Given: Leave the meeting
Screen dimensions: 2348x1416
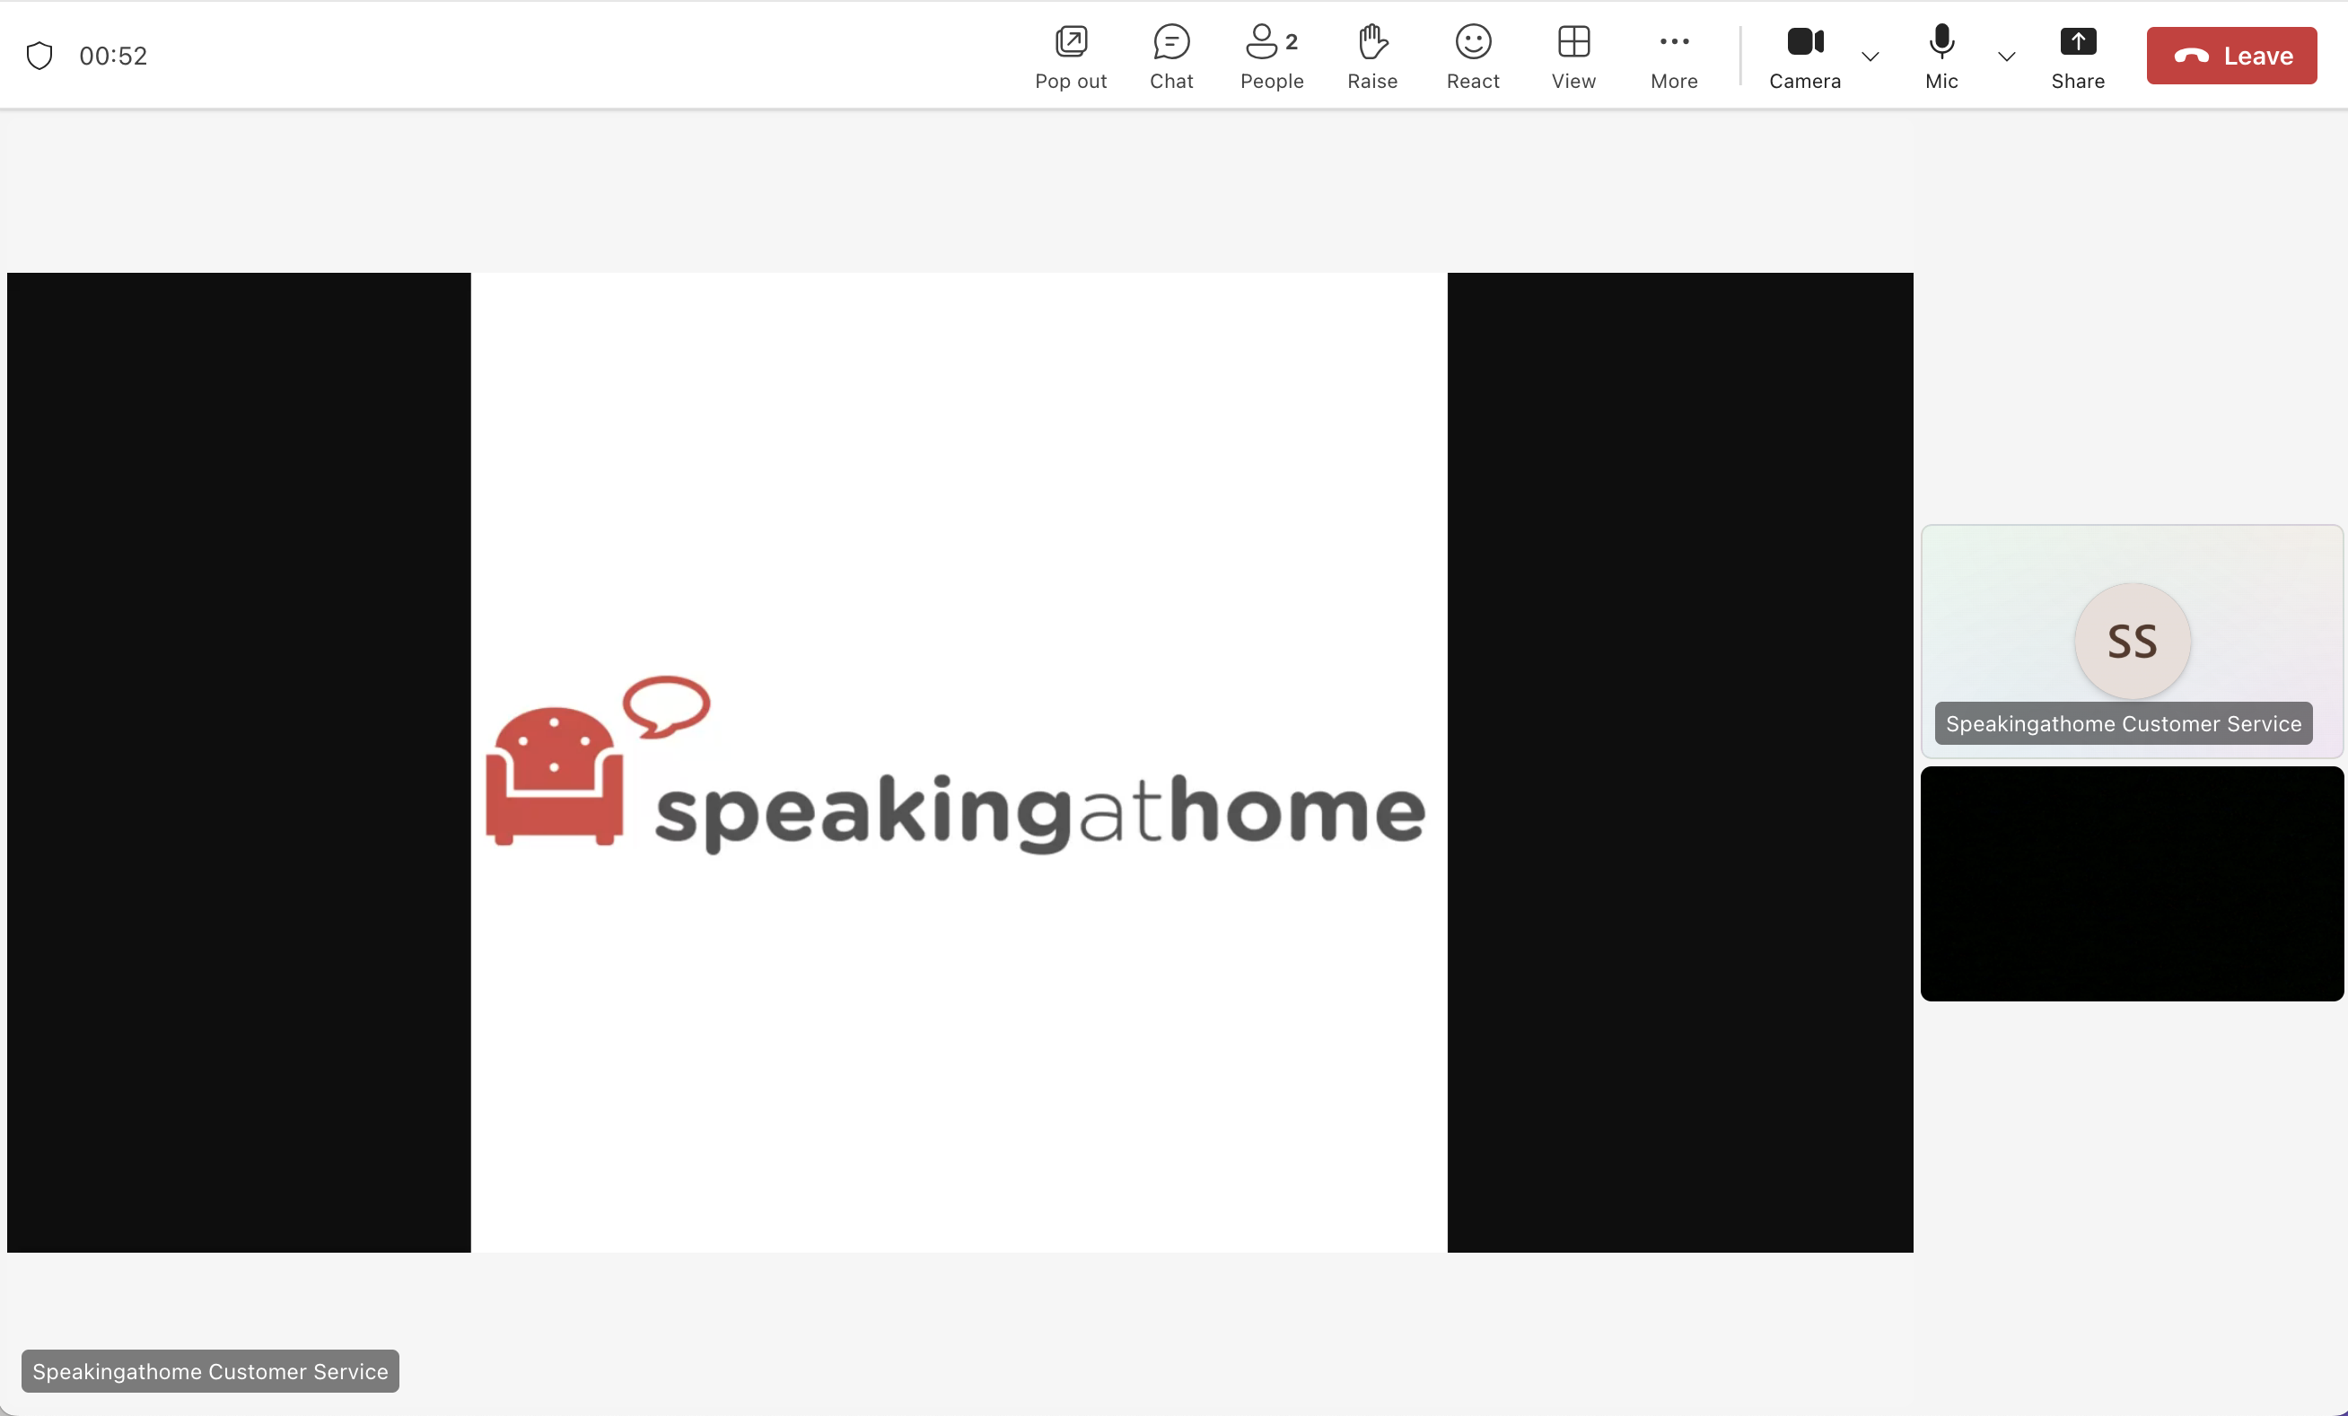Looking at the screenshot, I should (x=2231, y=56).
